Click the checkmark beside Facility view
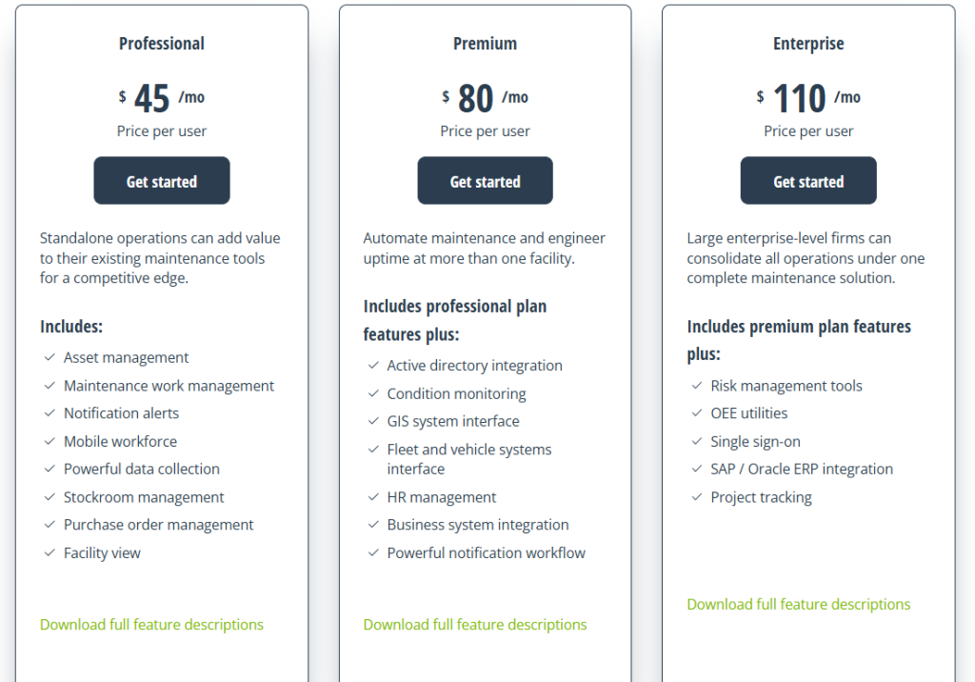The image size is (975, 682). point(49,553)
